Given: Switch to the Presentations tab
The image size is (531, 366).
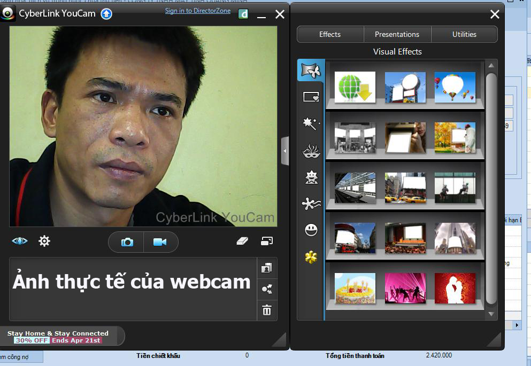Looking at the screenshot, I should 397,34.
